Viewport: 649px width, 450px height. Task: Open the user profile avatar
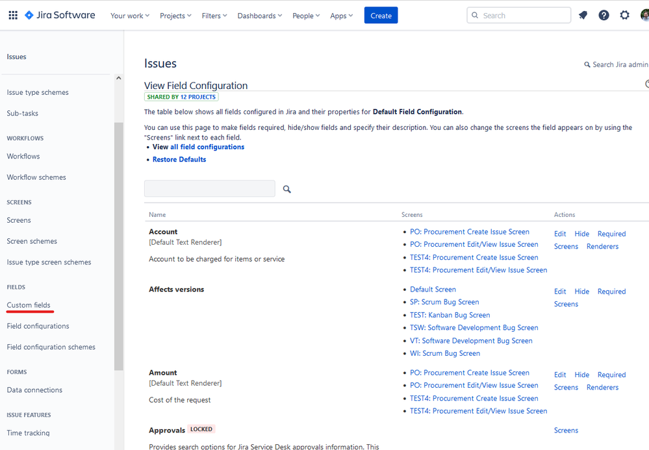click(x=645, y=16)
